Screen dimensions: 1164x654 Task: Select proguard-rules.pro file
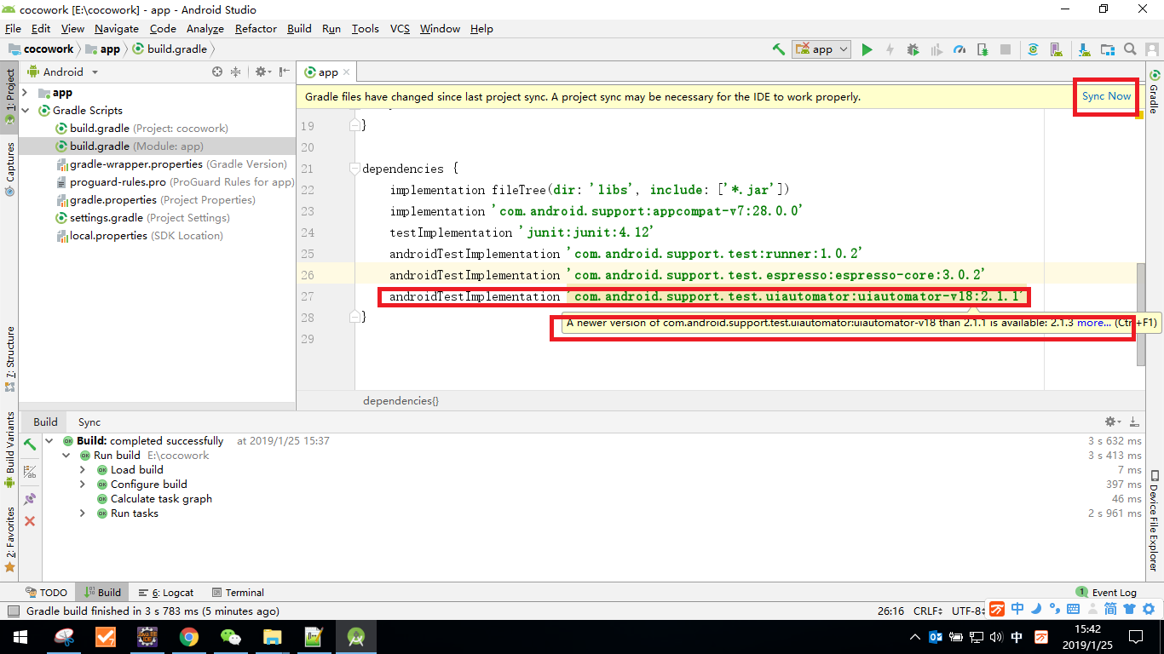175,182
